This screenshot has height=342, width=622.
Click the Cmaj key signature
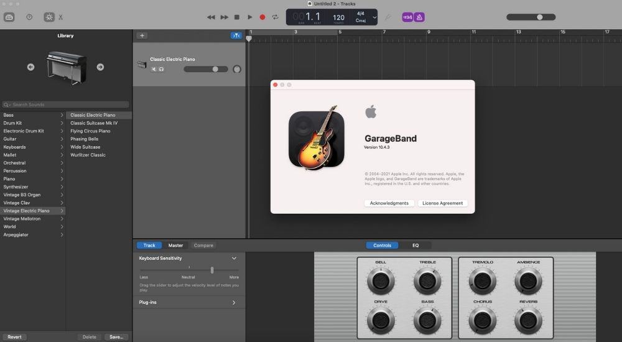[361, 21]
